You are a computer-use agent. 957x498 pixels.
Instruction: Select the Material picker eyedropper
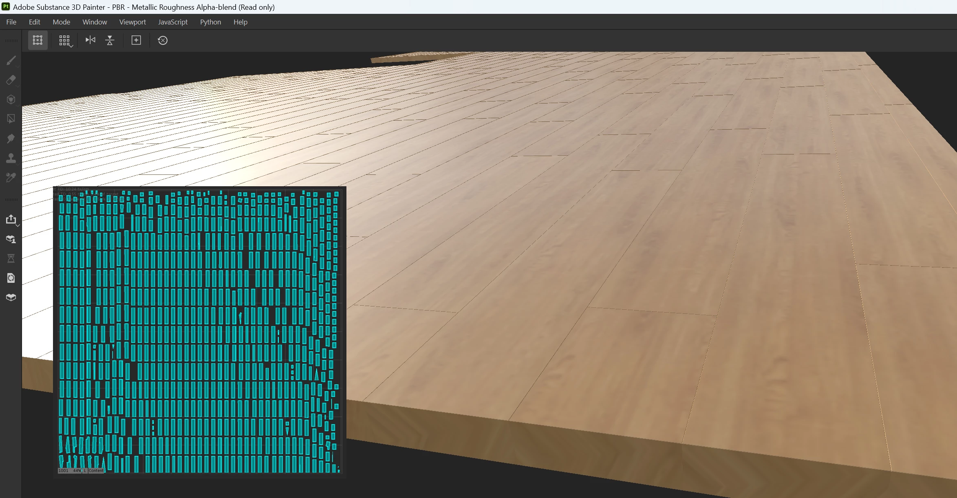(11, 177)
